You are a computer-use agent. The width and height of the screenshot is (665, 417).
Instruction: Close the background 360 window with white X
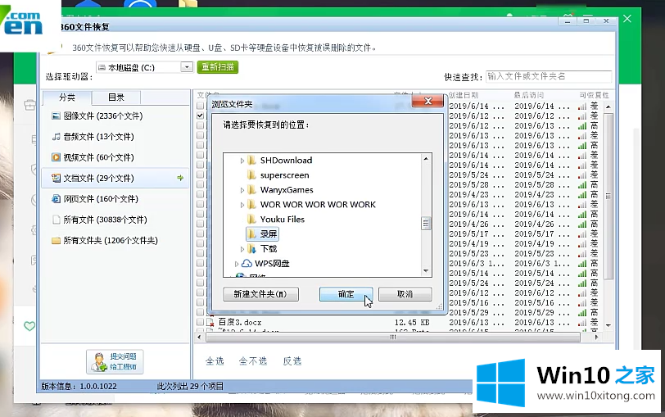tap(627, 19)
